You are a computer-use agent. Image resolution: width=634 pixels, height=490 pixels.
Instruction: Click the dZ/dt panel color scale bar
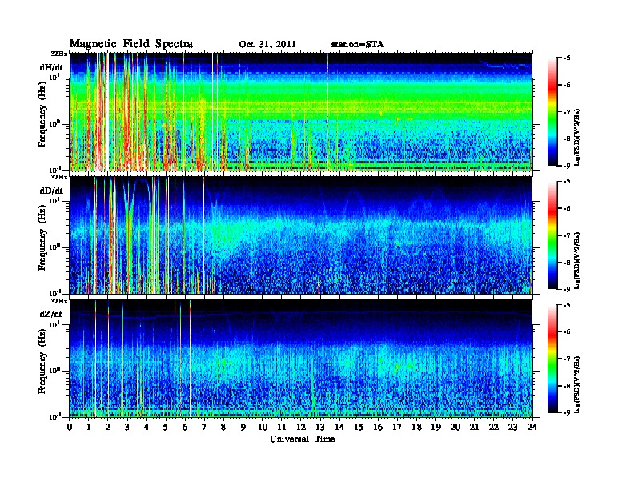pyautogui.click(x=552, y=358)
